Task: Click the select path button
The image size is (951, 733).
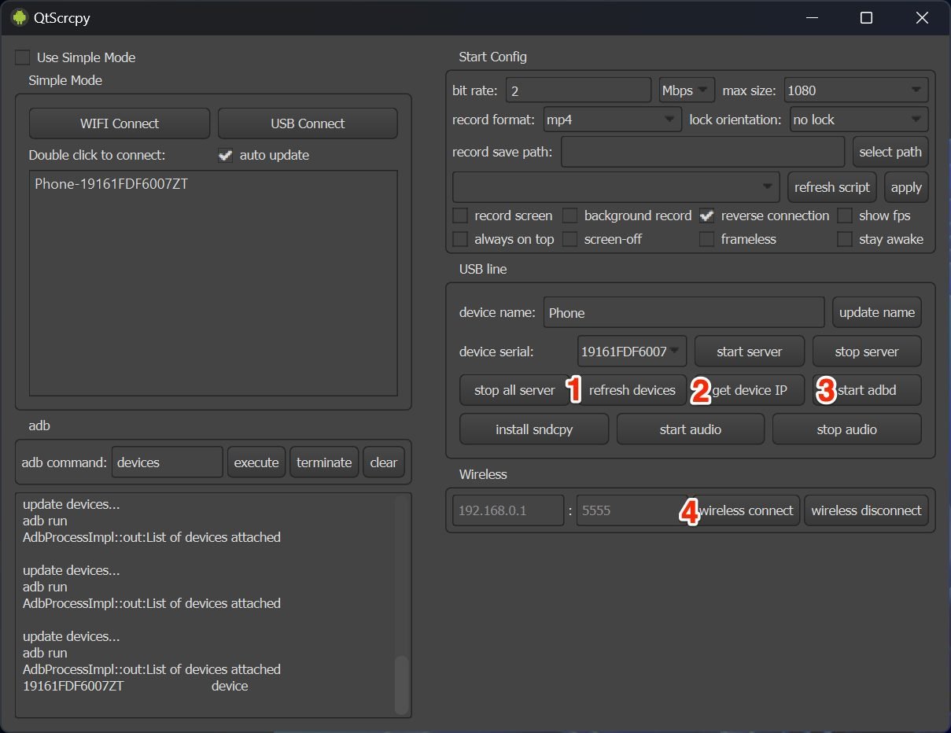Action: tap(890, 152)
